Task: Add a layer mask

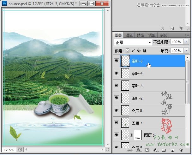Action: click(147, 150)
